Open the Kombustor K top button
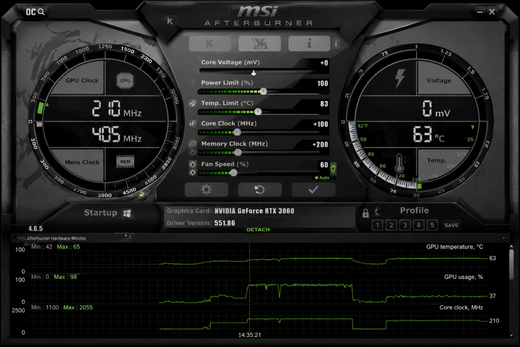 210,44
